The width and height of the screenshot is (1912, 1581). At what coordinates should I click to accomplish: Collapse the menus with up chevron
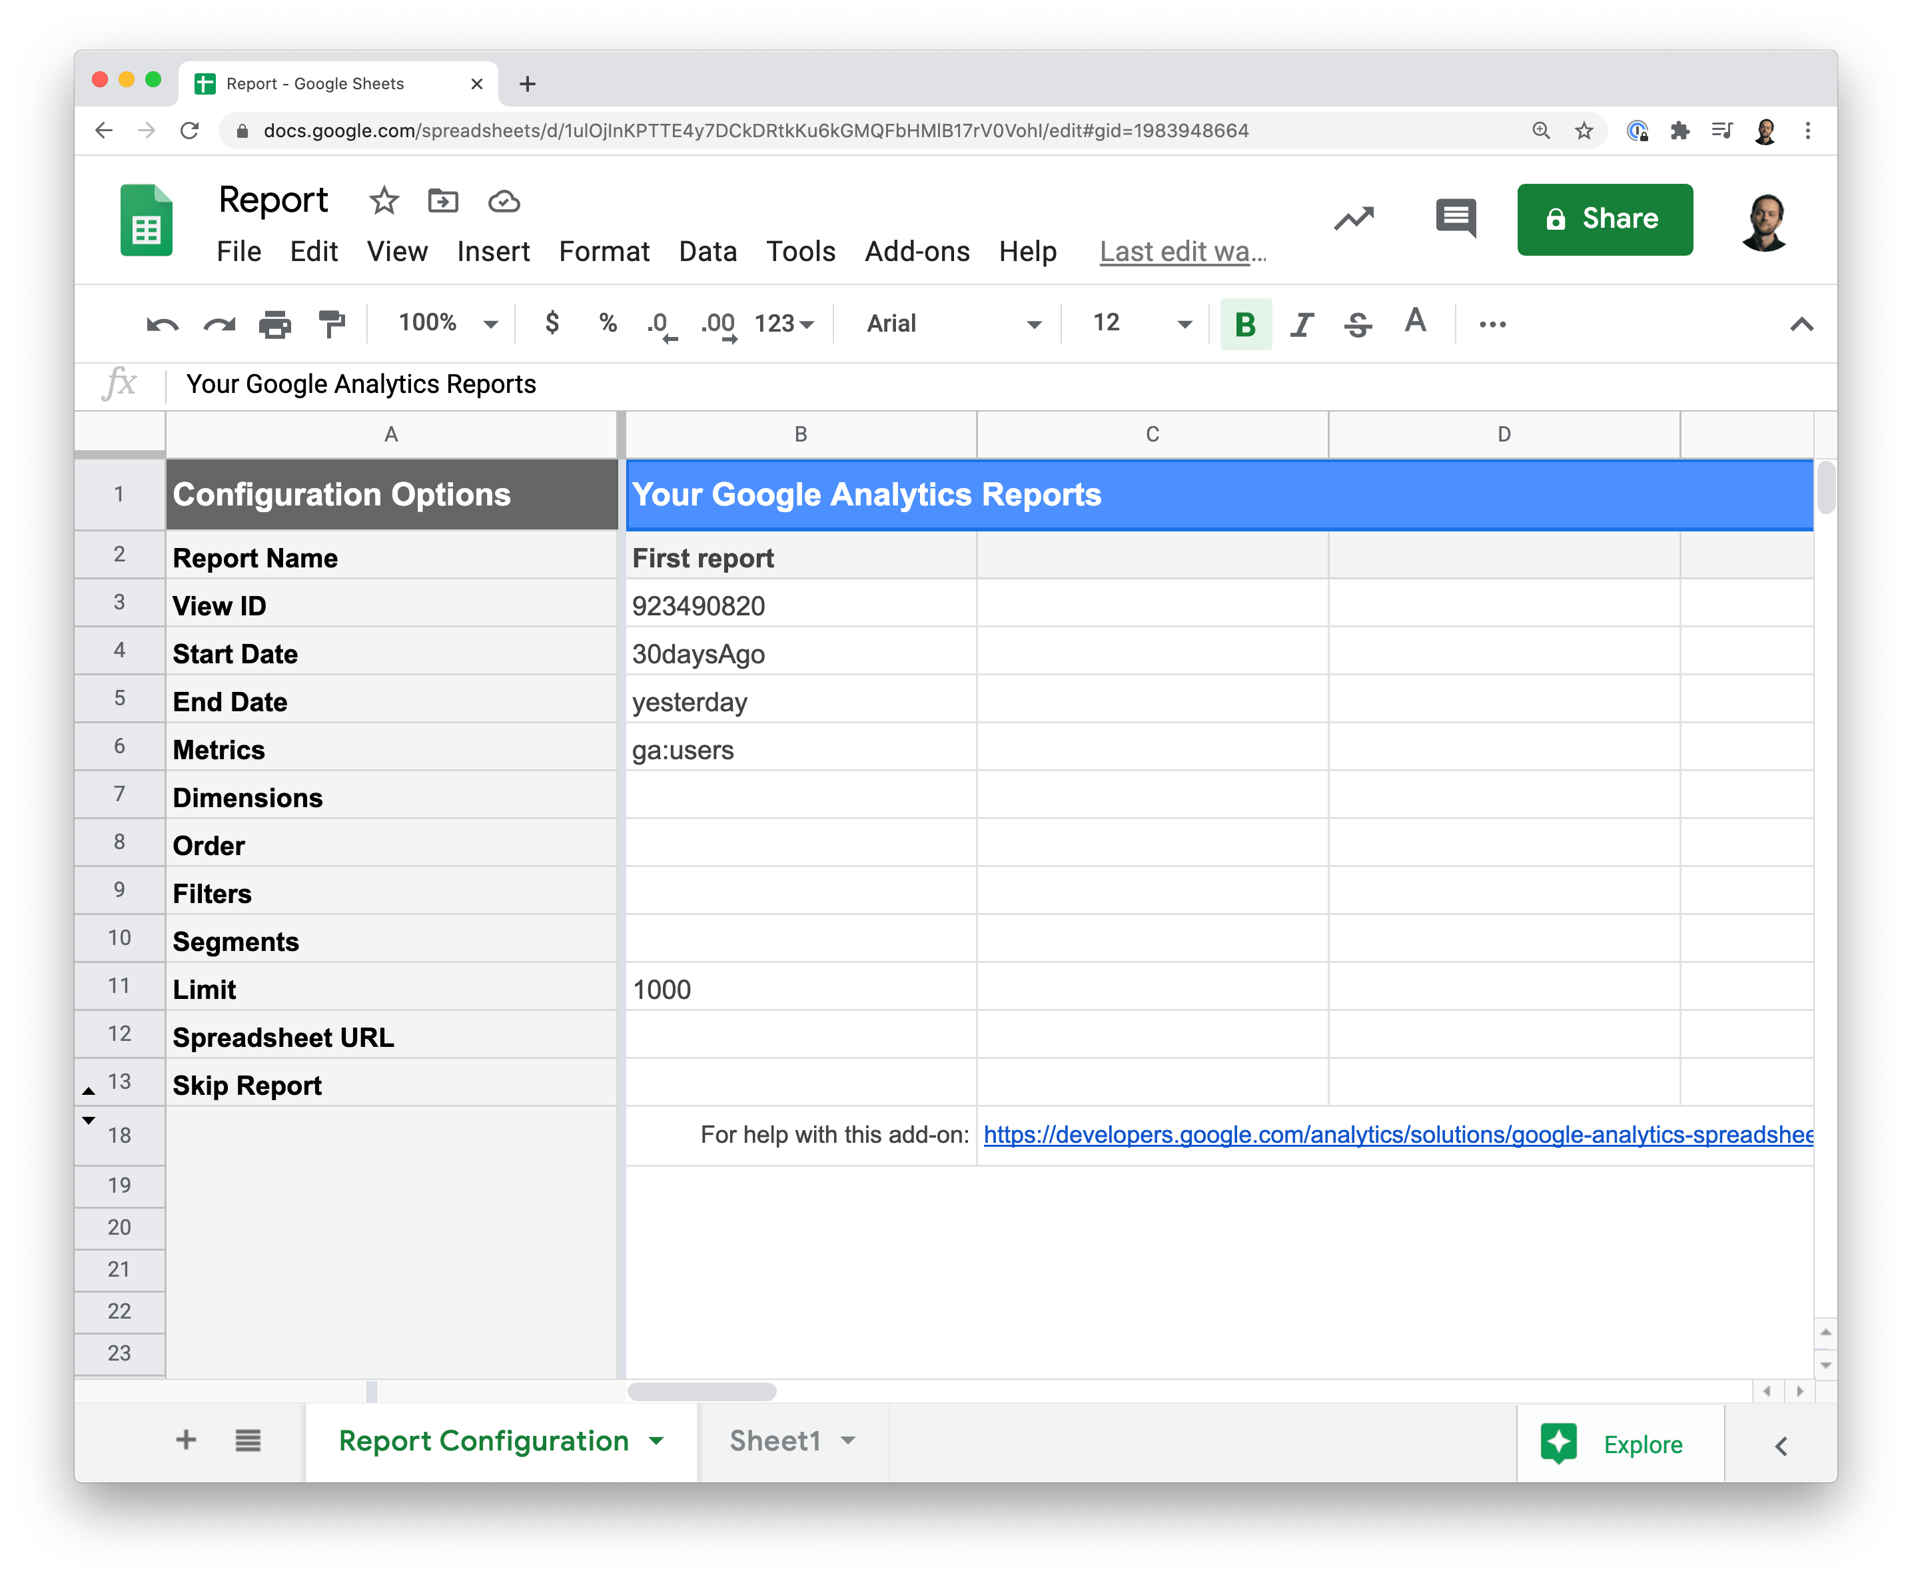(x=1801, y=324)
